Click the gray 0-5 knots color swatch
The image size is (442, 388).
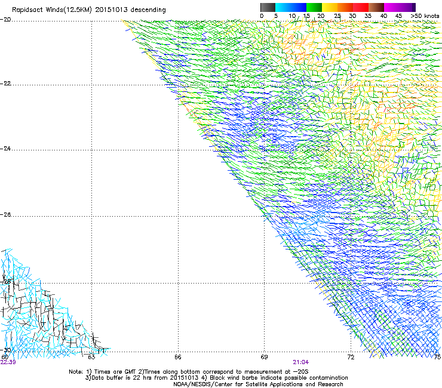tap(268, 7)
